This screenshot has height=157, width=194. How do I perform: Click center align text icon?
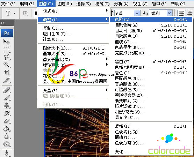(x=190, y=13)
